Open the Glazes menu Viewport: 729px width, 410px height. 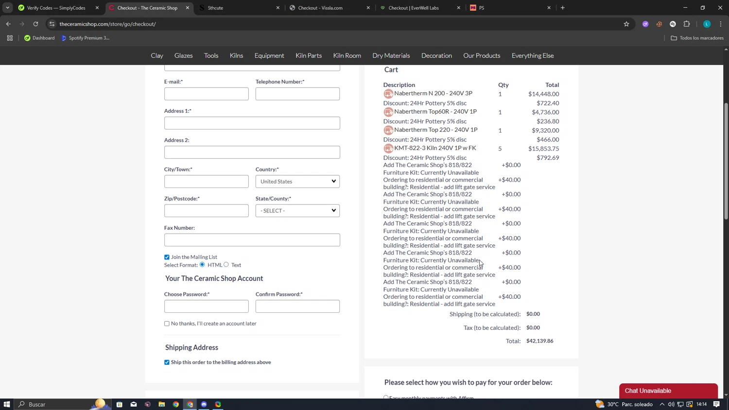[184, 55]
